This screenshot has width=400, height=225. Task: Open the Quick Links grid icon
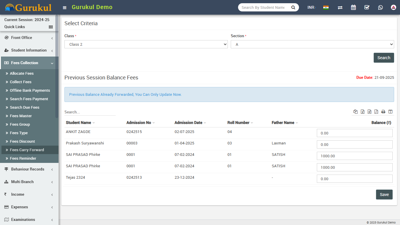point(51,27)
